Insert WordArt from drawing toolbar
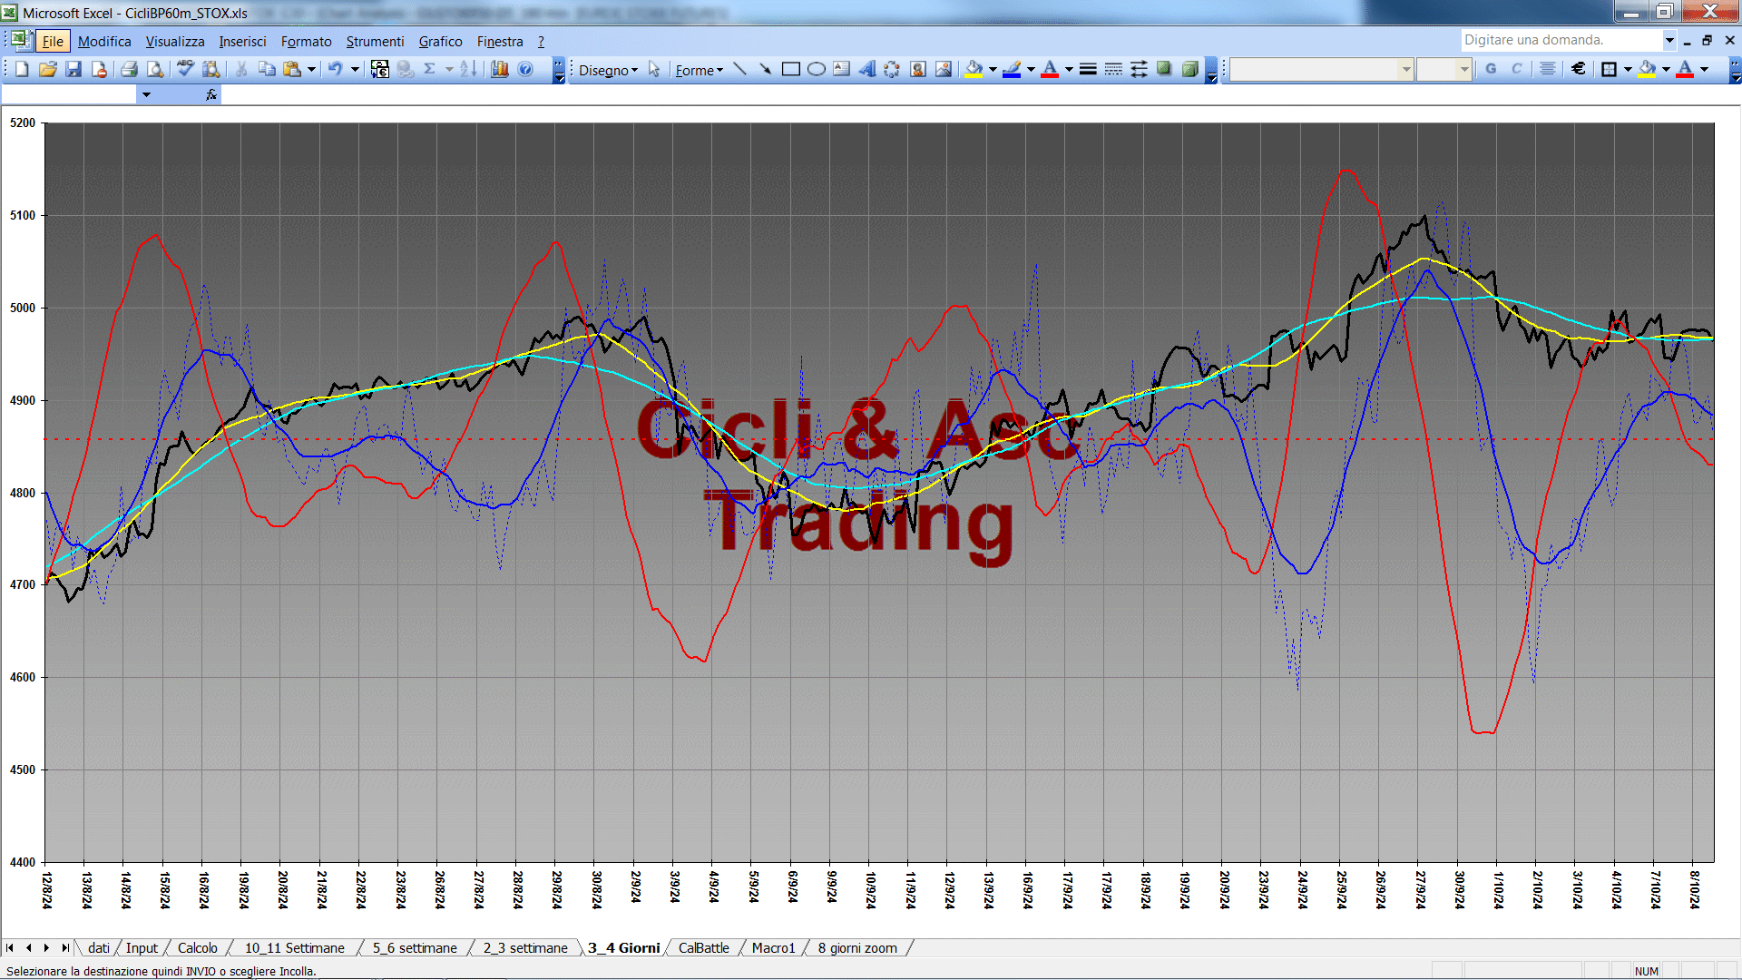The image size is (1742, 980). point(867,70)
